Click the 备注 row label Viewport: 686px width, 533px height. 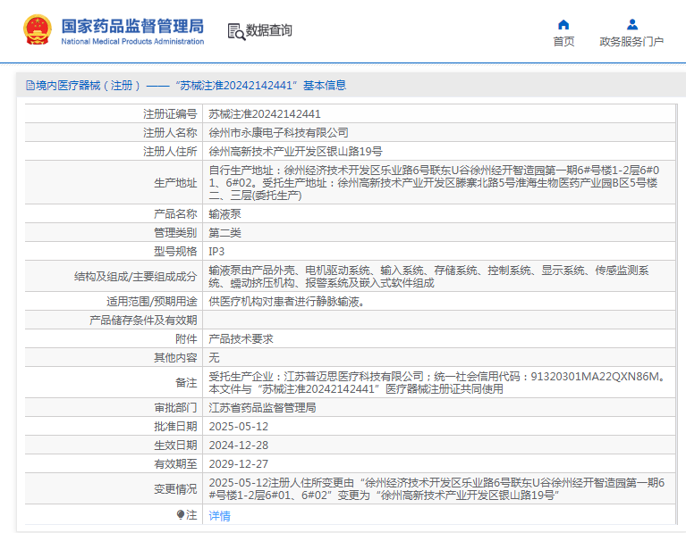[x=186, y=383]
